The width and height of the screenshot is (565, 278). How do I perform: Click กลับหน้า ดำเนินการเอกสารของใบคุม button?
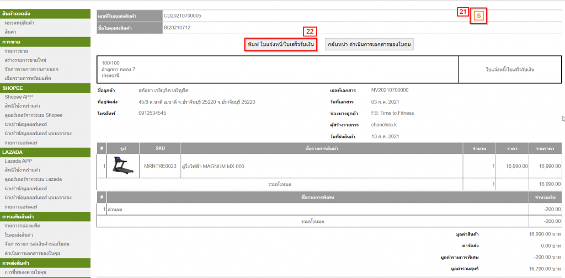tap(369, 44)
